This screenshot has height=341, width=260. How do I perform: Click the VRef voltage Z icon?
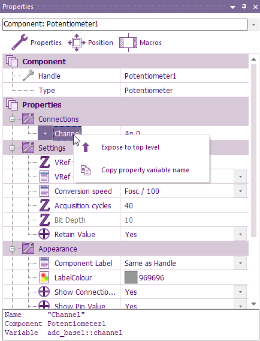click(44, 162)
